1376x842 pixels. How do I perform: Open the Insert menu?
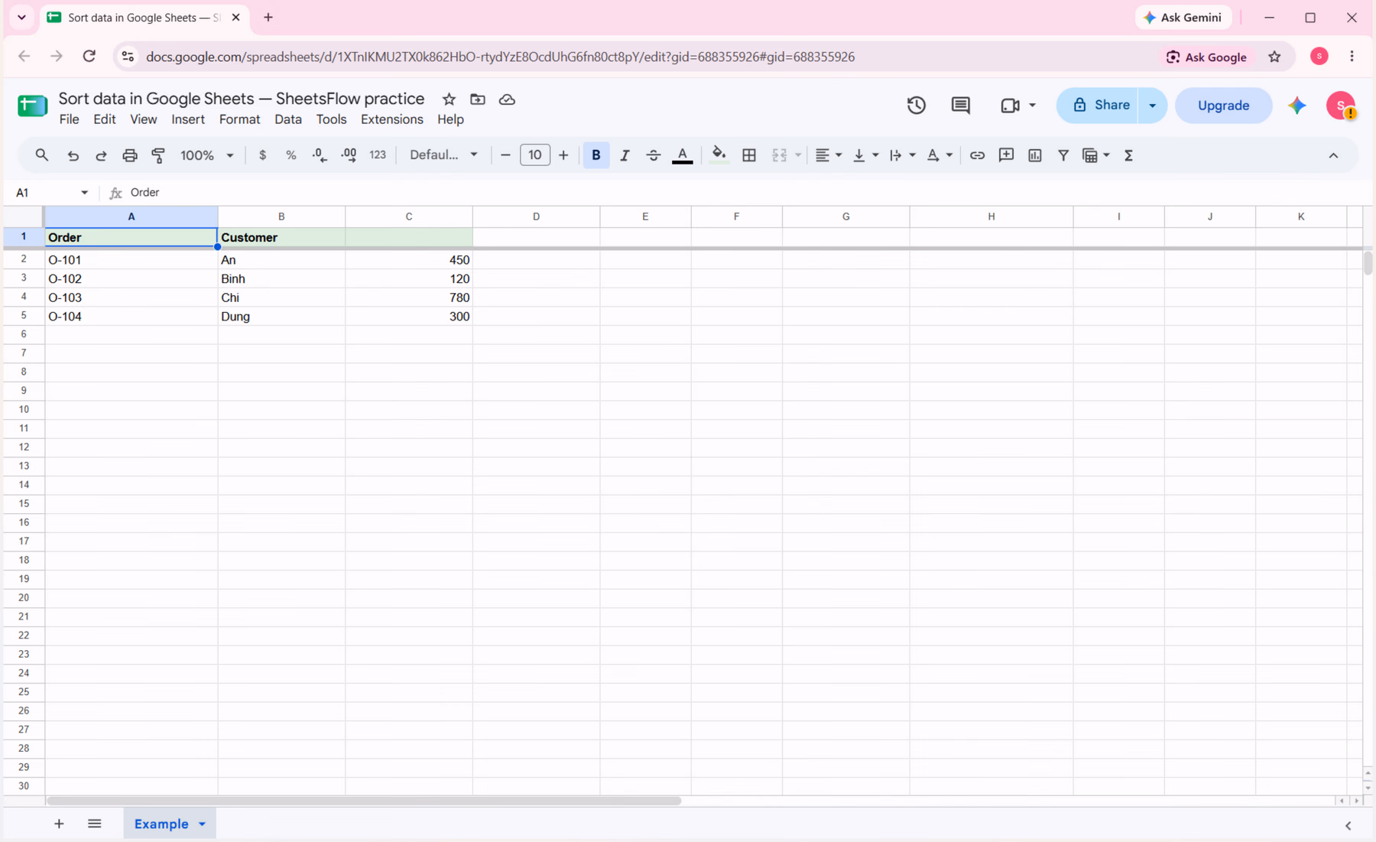tap(188, 119)
